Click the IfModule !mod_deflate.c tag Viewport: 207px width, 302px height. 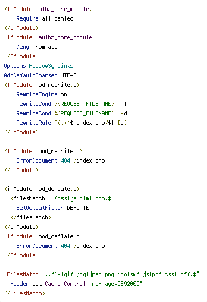tap(44, 236)
